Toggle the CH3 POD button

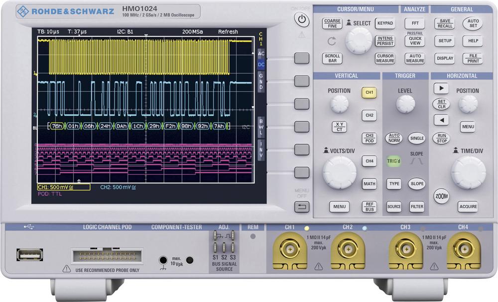click(x=370, y=138)
